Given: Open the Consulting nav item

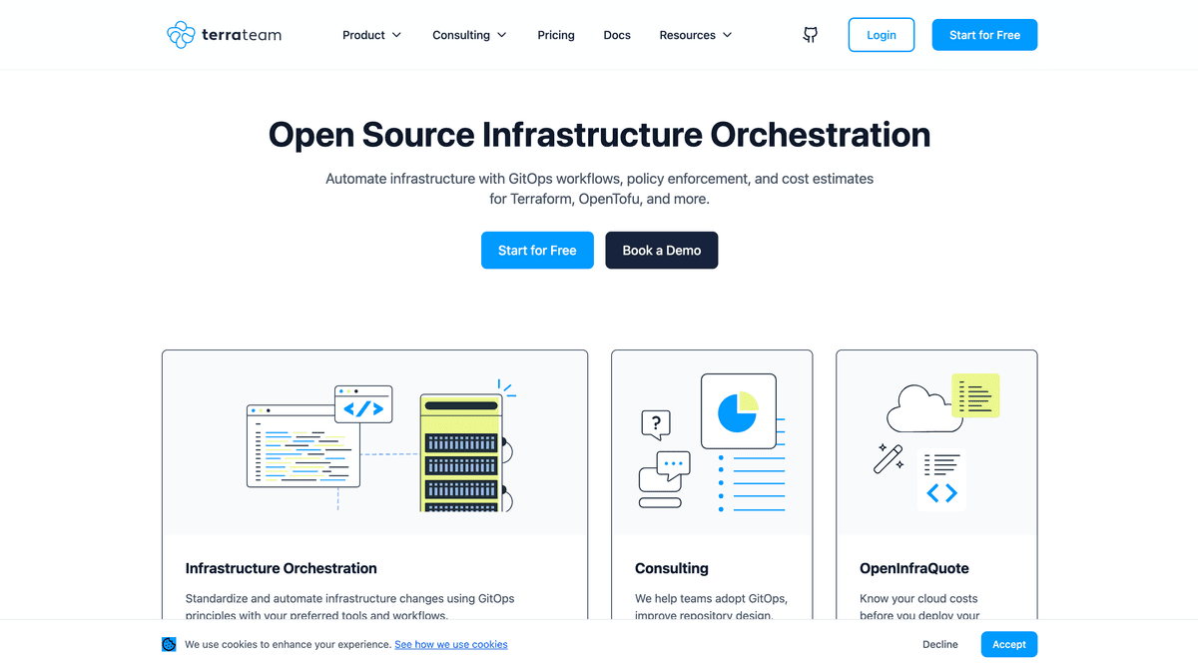Looking at the screenshot, I should (470, 35).
